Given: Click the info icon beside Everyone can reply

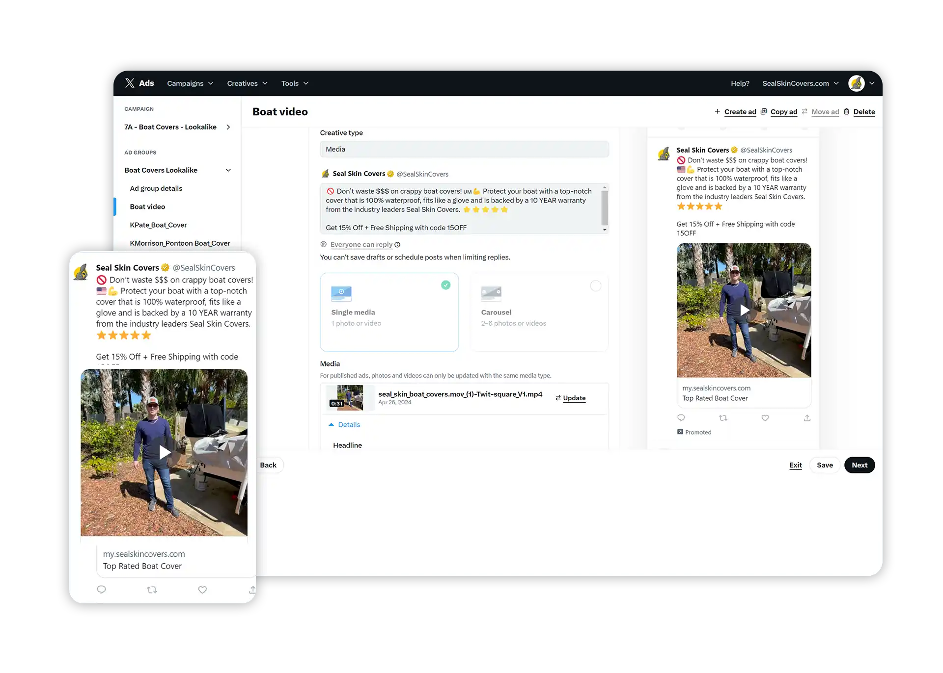Looking at the screenshot, I should pos(397,244).
